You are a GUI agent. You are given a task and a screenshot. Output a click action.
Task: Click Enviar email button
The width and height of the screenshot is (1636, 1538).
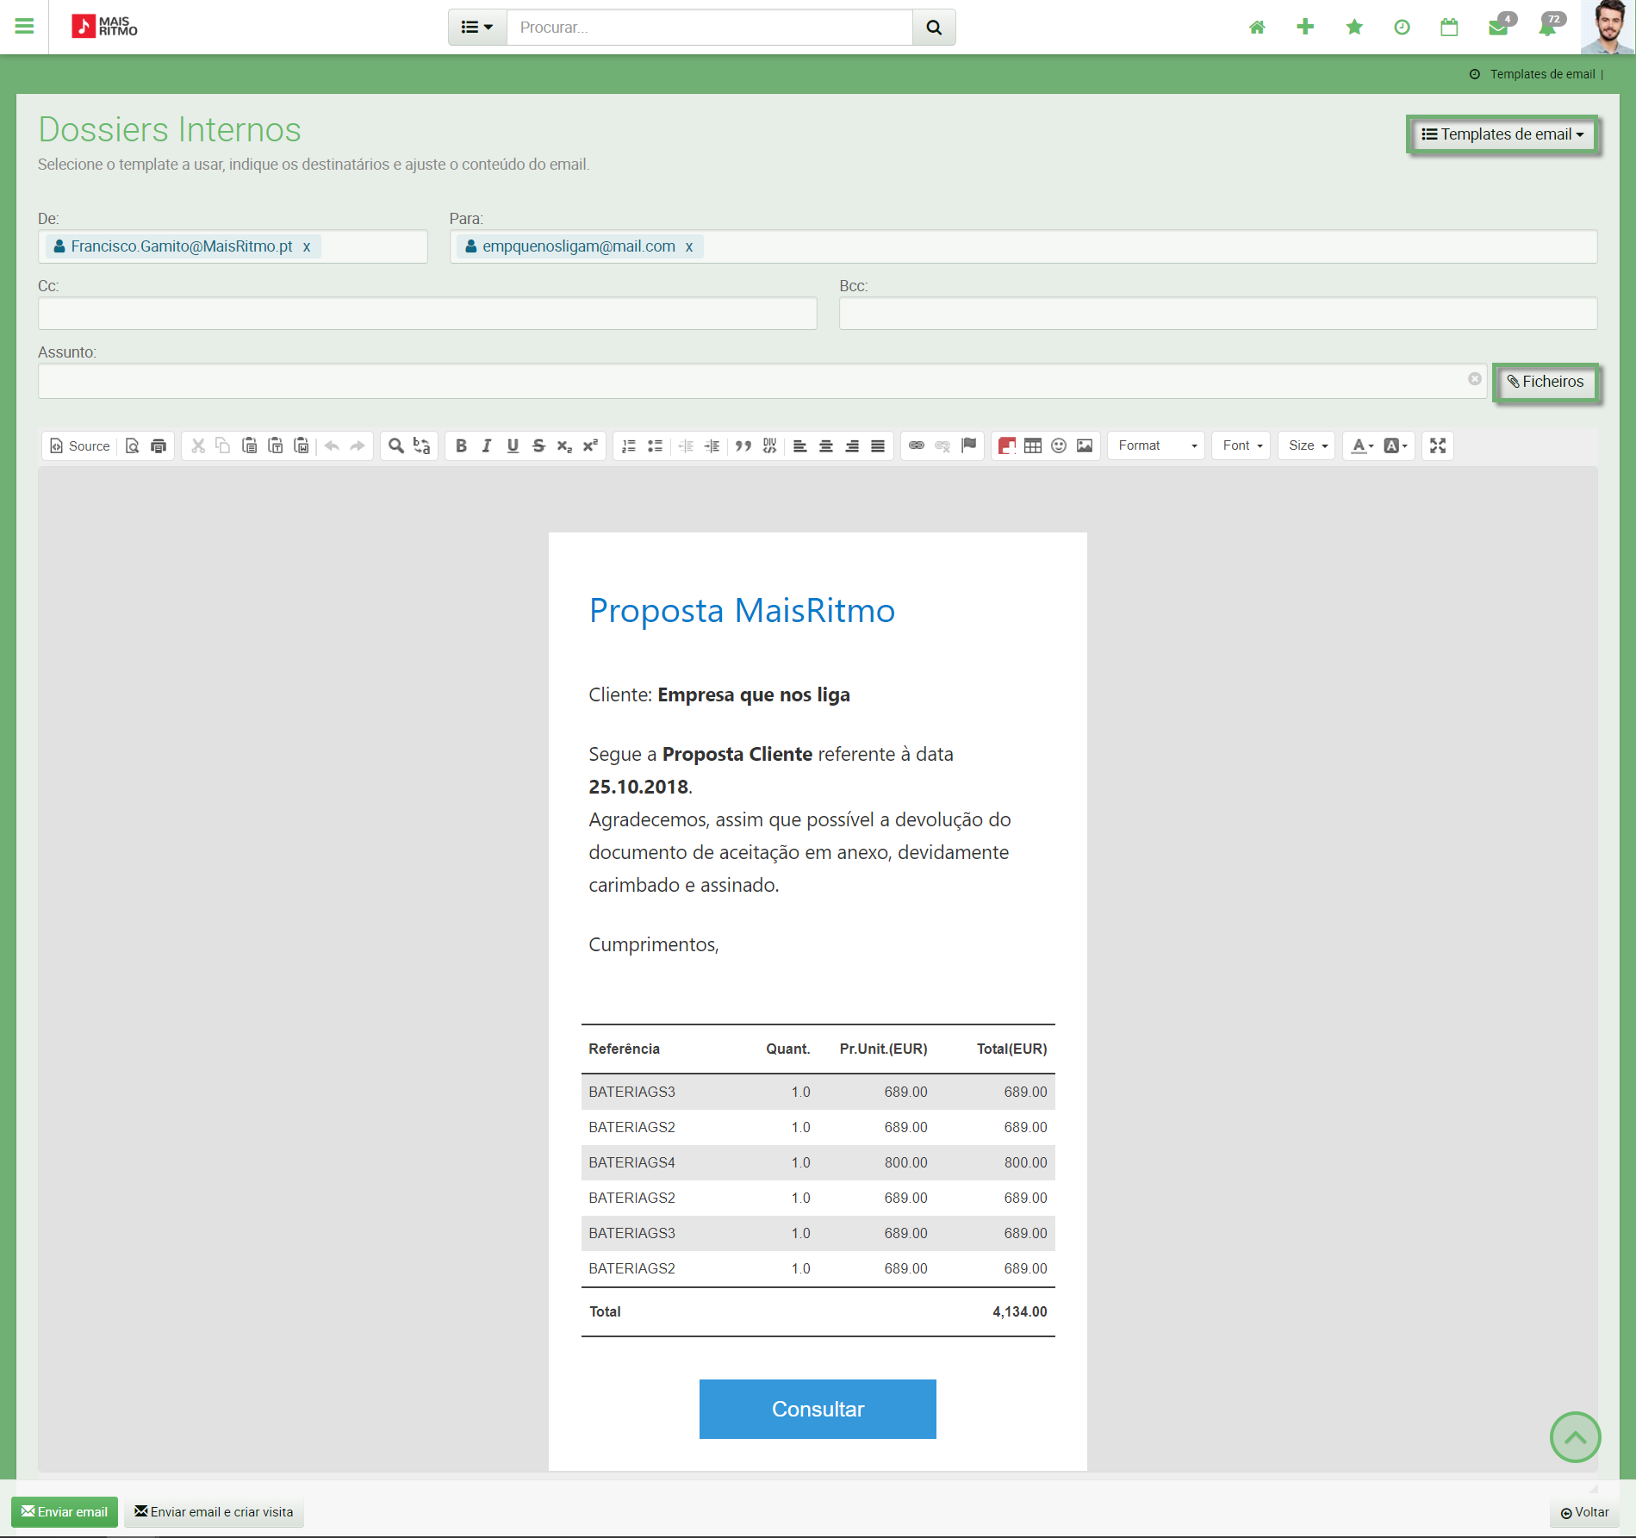coord(65,1512)
